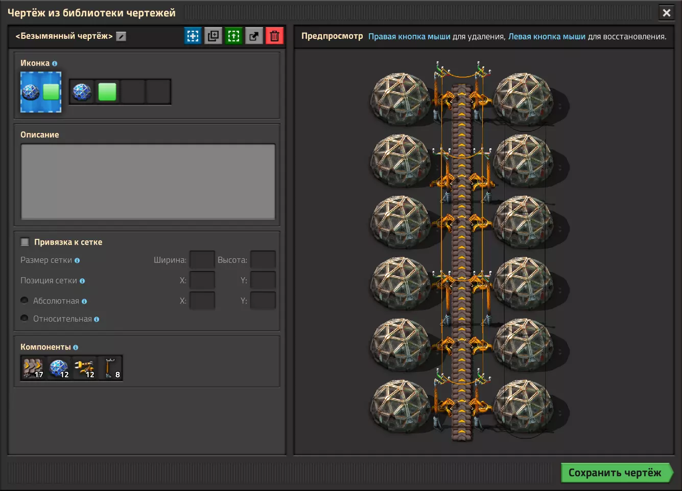Click the Y field of Позиция сетки
The height and width of the screenshot is (491, 682).
(x=263, y=280)
